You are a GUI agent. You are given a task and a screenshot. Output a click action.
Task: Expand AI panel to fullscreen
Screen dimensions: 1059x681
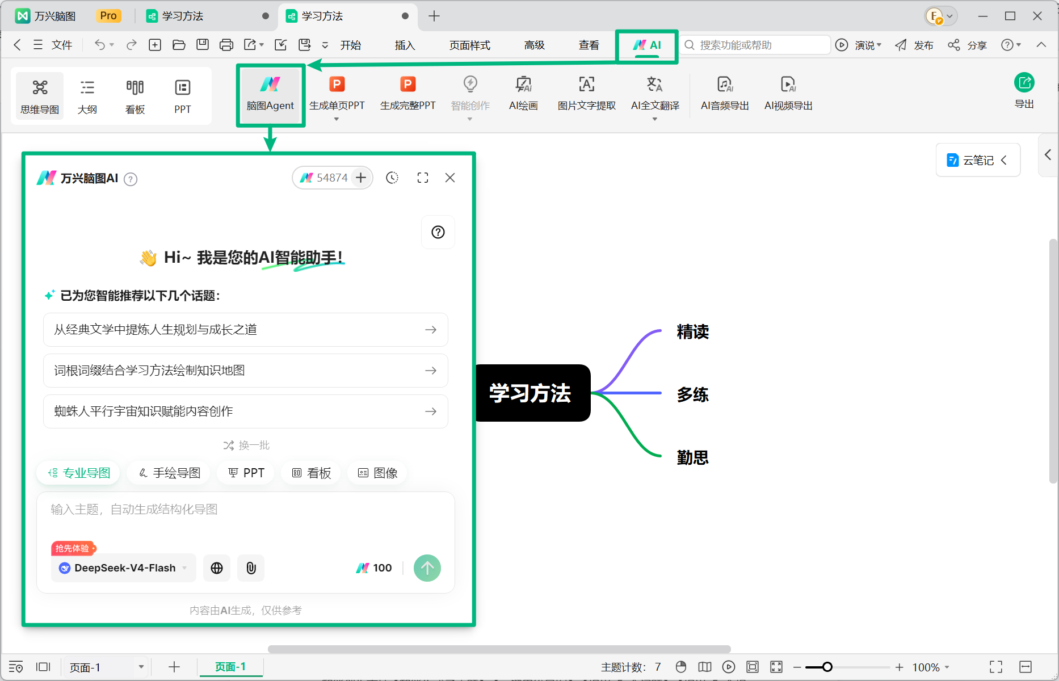click(x=423, y=178)
